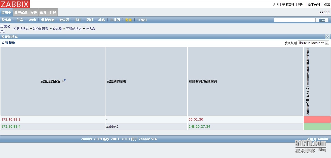Select device 172.16.88.2
The height and width of the screenshot is (158, 331).
click(11, 120)
